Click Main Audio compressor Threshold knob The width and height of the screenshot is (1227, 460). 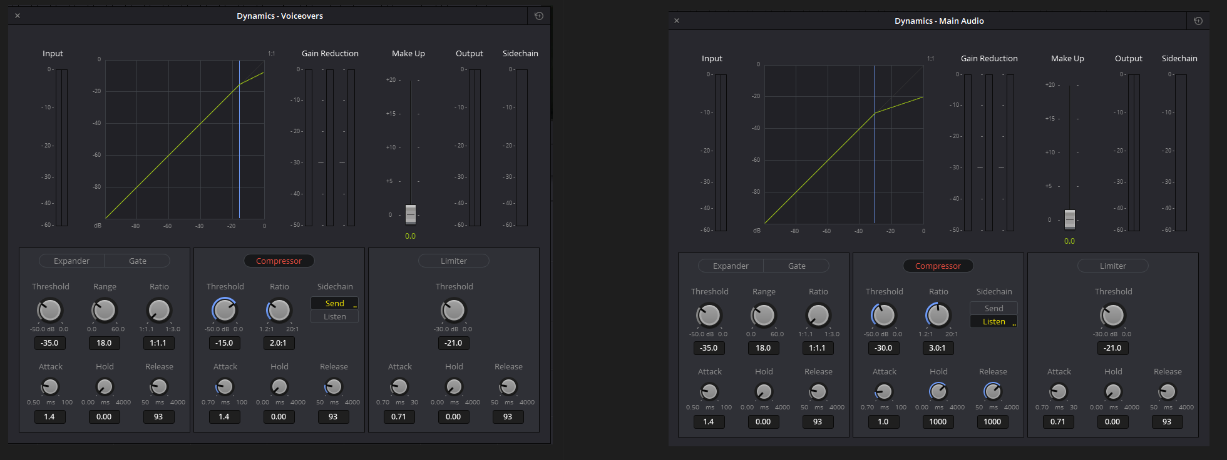884,315
